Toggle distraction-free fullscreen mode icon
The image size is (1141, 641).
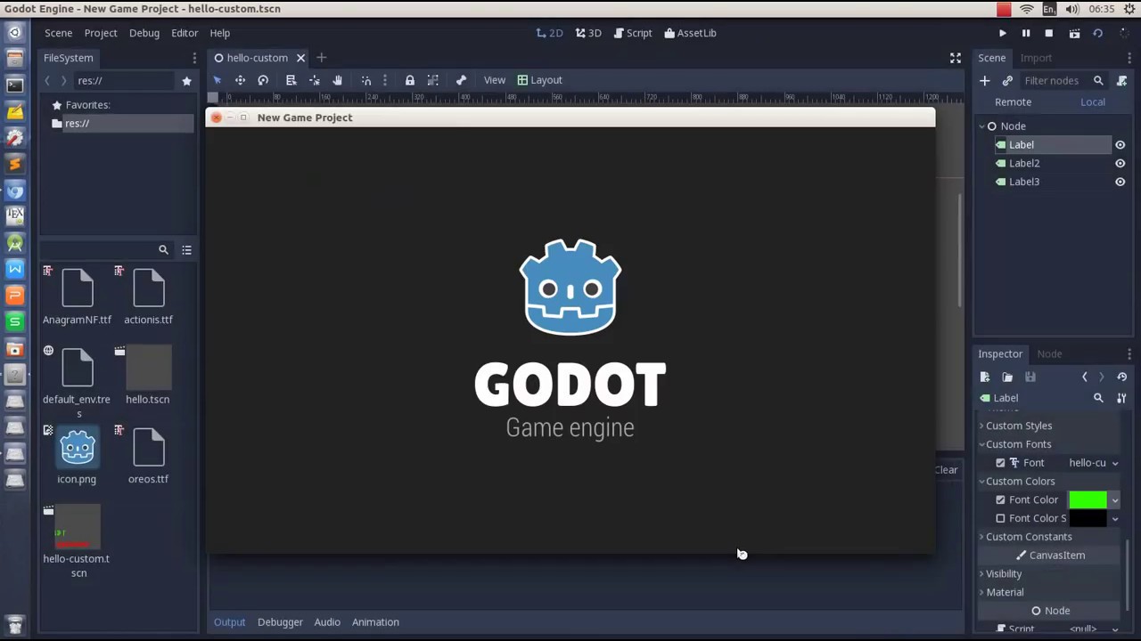click(x=956, y=58)
